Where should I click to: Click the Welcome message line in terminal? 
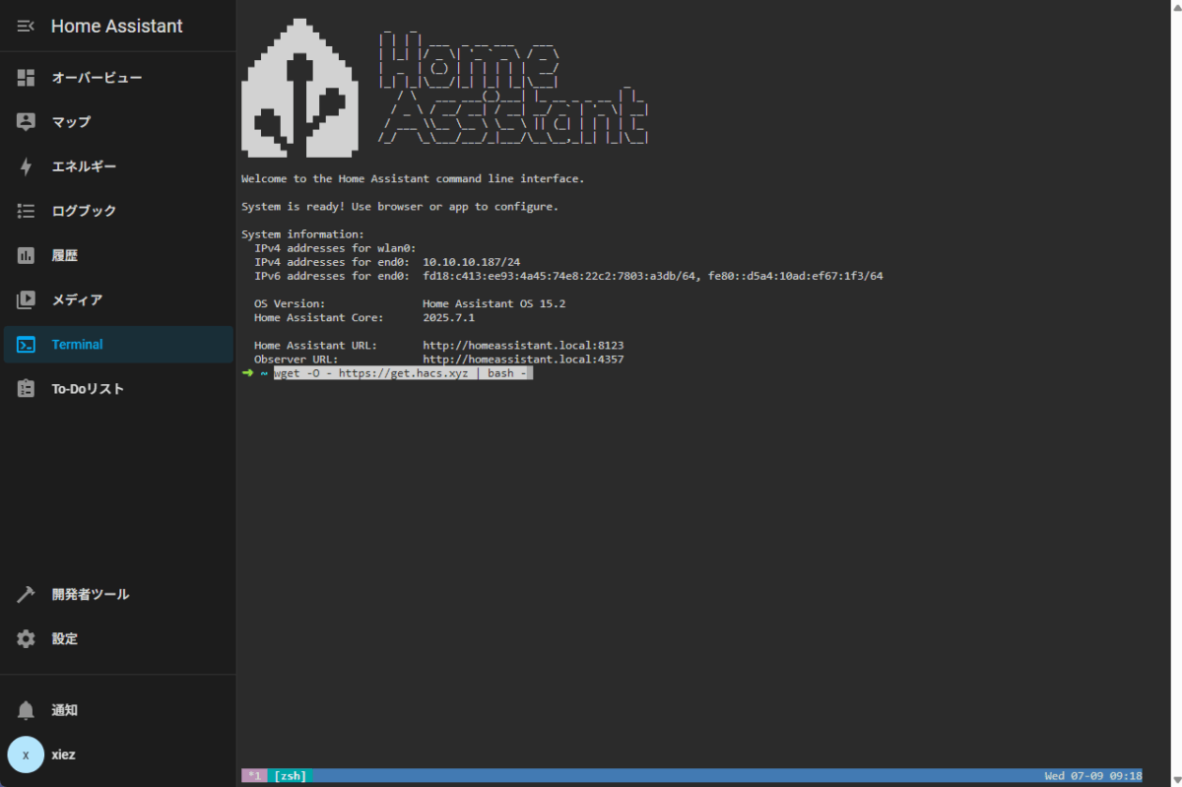(x=413, y=179)
